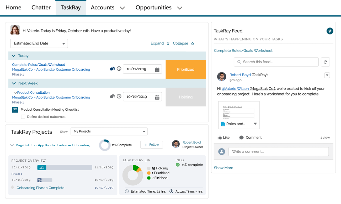The image size is (341, 204).
Task: Open calendar picker for 10/16/2019 date
Action: 157,97
